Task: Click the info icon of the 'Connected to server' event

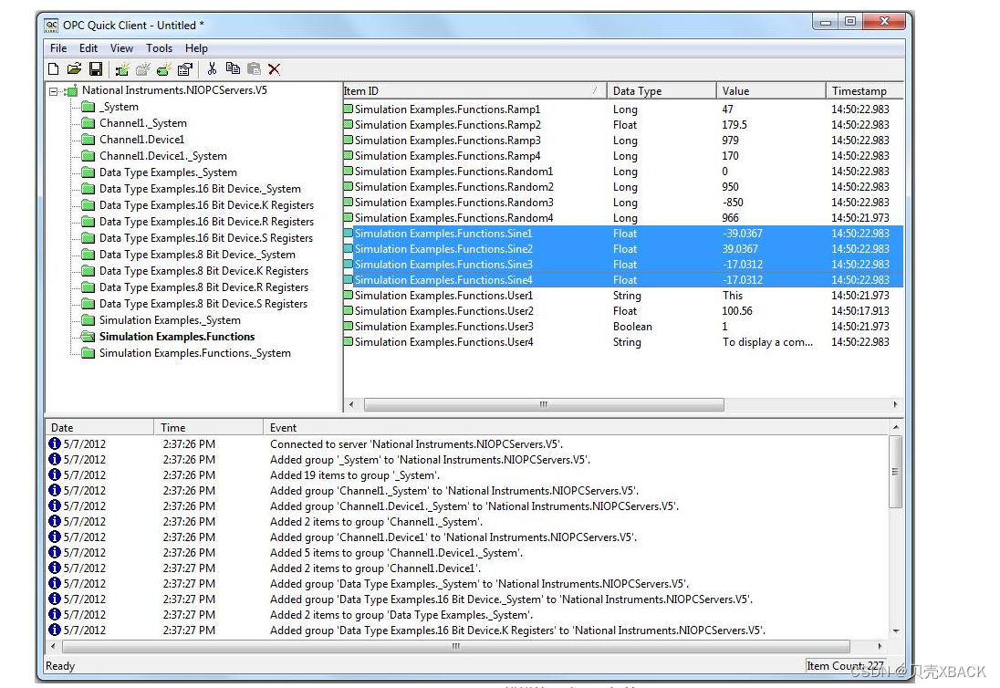Action: point(55,443)
